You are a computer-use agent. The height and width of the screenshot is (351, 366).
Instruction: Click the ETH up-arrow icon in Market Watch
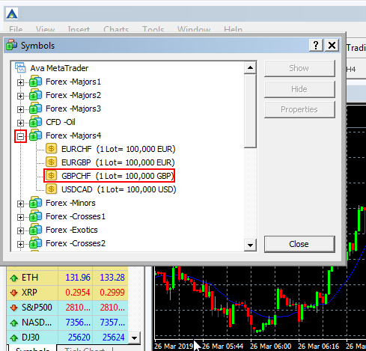click(x=14, y=278)
